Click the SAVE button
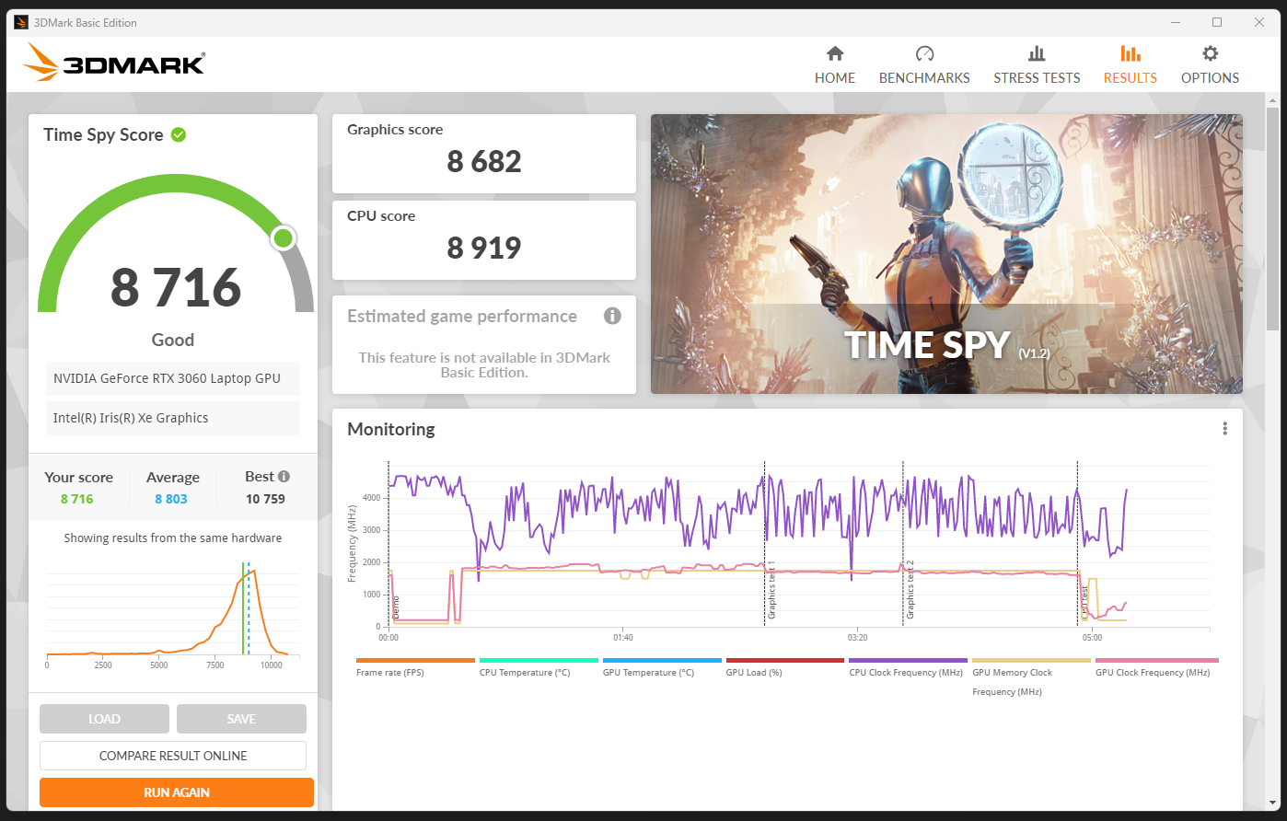The width and height of the screenshot is (1287, 821). 241,719
